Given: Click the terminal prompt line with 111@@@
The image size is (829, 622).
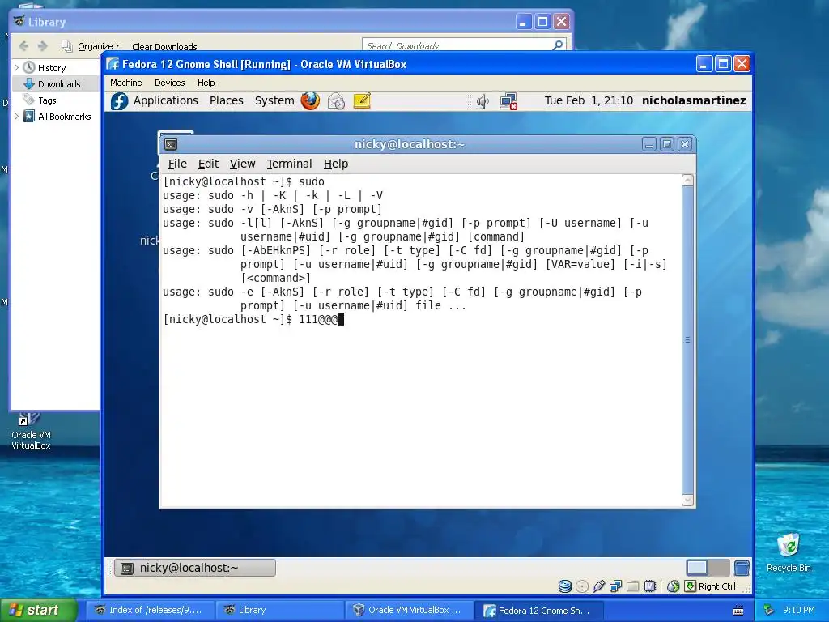Looking at the screenshot, I should click(253, 319).
